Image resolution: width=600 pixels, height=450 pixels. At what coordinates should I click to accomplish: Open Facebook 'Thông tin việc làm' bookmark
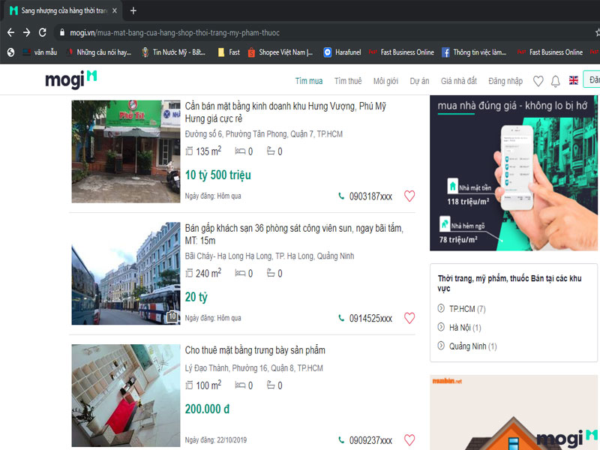click(x=474, y=52)
